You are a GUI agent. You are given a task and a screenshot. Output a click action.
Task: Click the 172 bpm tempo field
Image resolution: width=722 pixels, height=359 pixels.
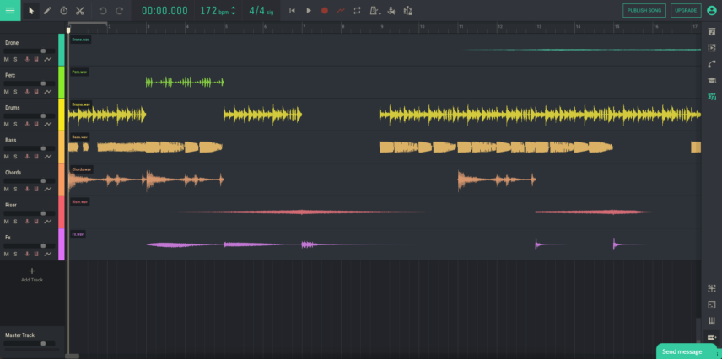pos(214,11)
